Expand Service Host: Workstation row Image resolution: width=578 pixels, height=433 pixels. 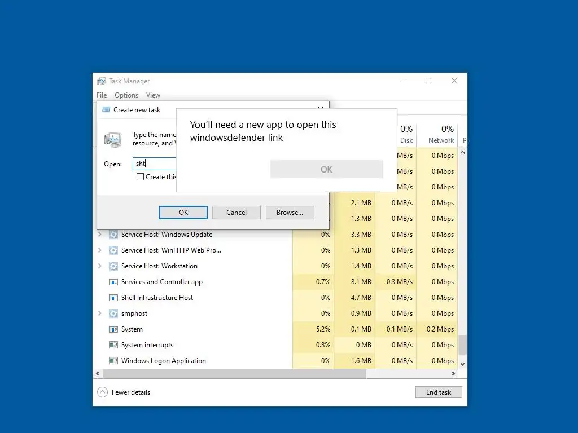(x=99, y=266)
